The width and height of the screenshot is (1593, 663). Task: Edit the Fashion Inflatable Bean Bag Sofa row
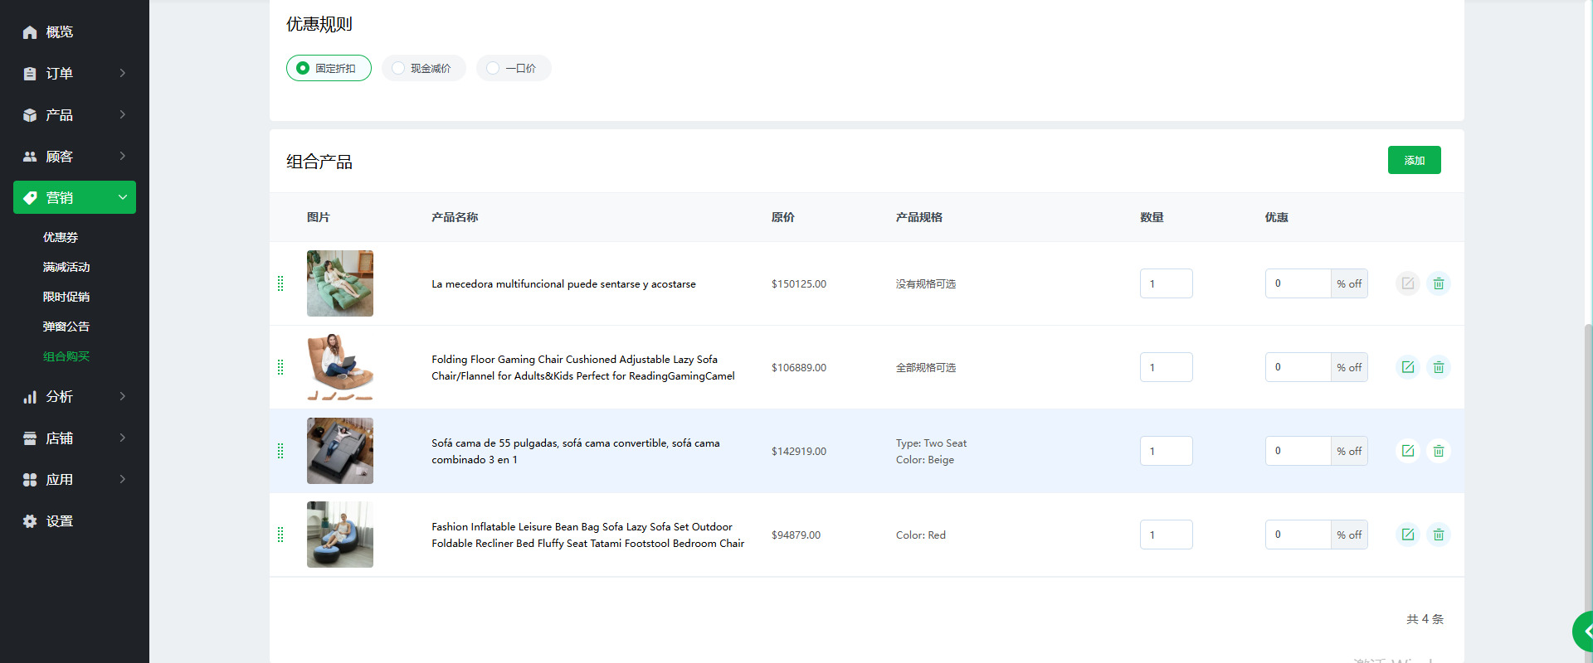click(x=1407, y=535)
